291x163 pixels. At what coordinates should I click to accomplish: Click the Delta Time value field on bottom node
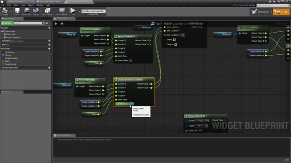(200, 131)
